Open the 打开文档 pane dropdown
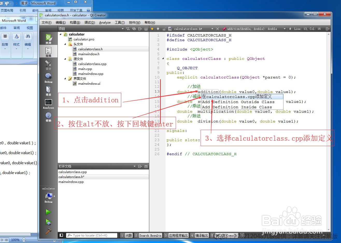Viewport: 341px width, 243px height. [x=134, y=166]
